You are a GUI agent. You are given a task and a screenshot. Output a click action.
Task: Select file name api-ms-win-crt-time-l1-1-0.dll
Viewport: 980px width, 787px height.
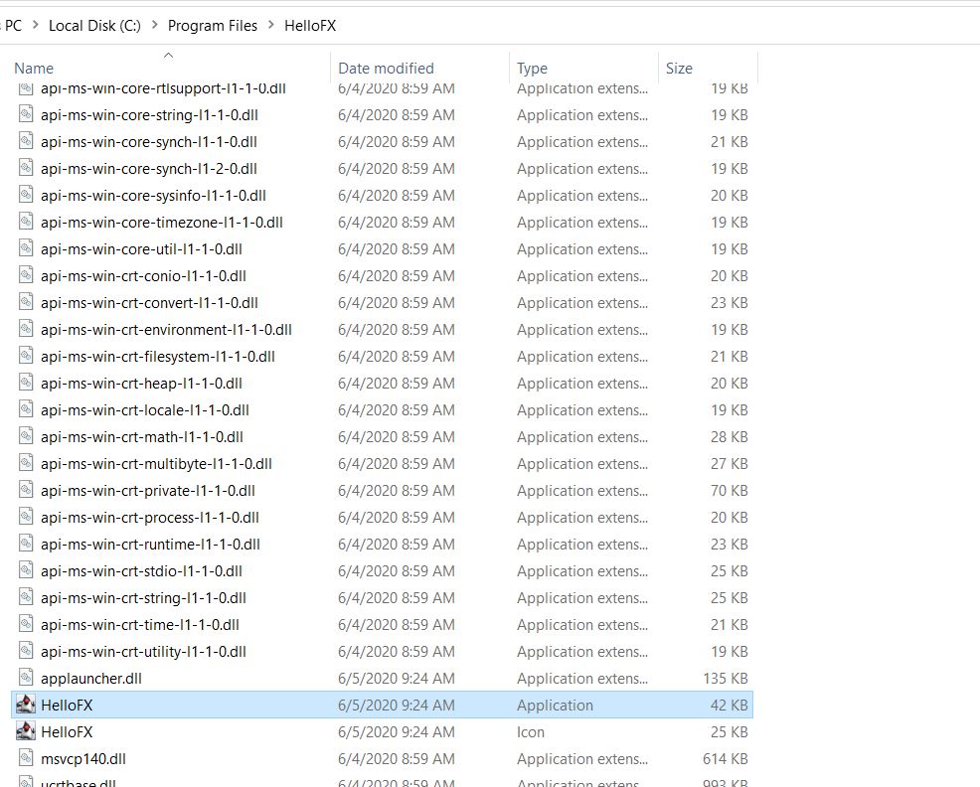pyautogui.click(x=140, y=625)
